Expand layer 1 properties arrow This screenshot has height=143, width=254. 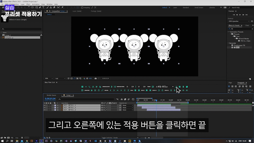(53, 105)
